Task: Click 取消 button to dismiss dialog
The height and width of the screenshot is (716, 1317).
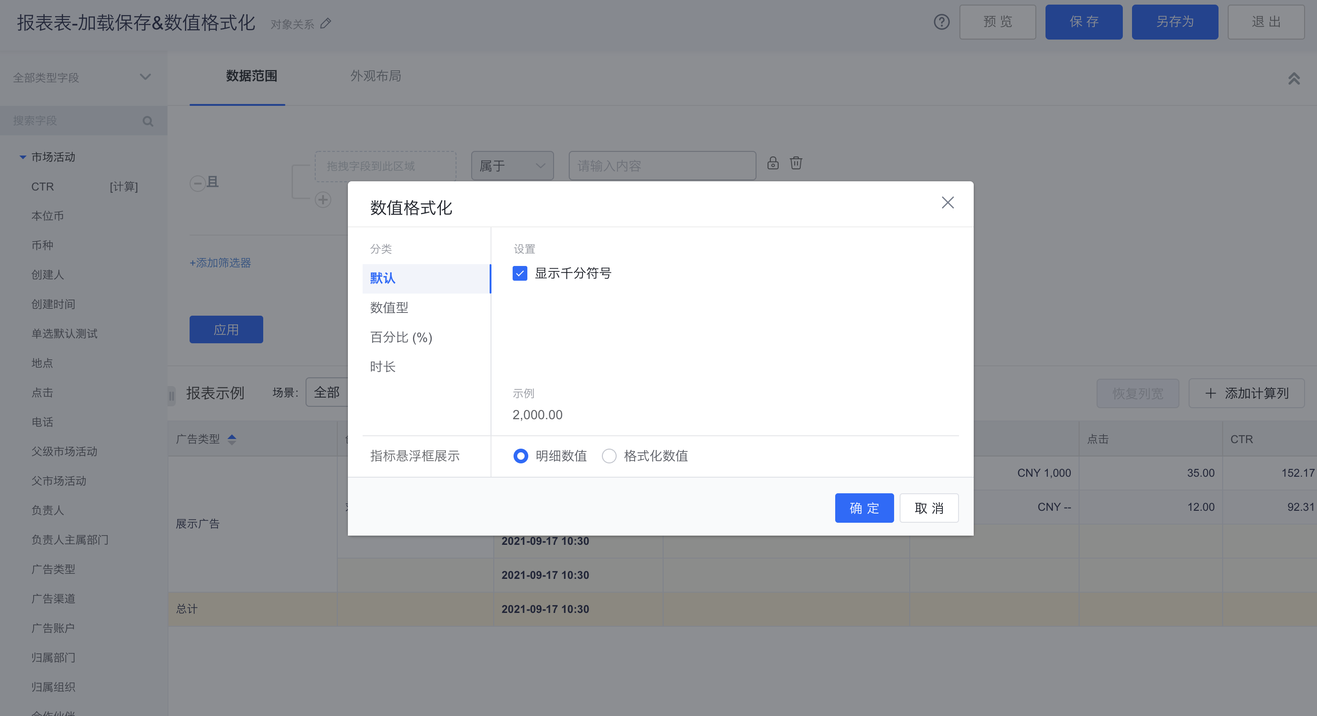Action: pos(927,507)
